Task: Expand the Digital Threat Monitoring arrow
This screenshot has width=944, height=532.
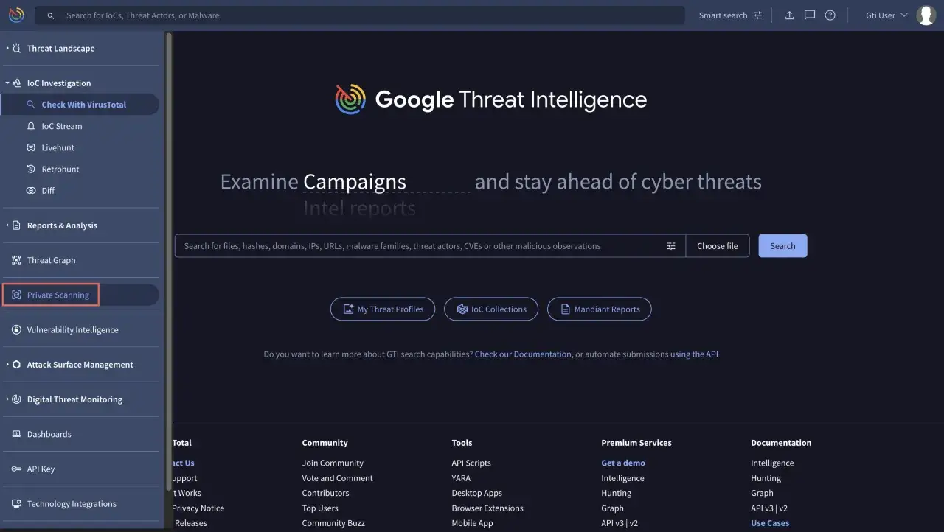Action: tap(7, 399)
